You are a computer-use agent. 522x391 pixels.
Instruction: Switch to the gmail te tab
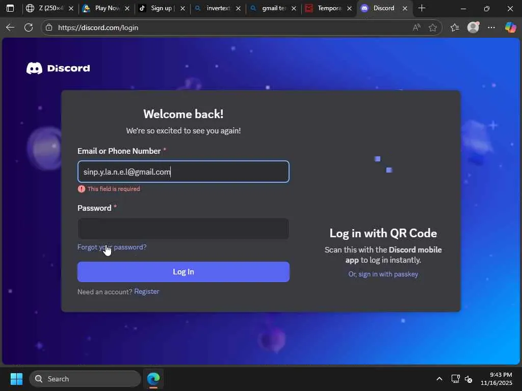click(x=273, y=8)
